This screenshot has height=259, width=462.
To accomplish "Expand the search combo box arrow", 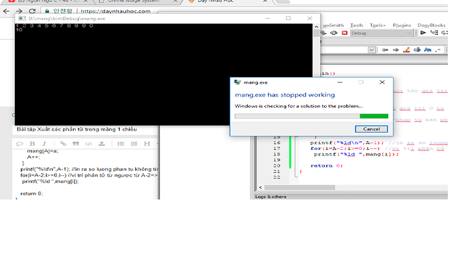I will [372, 50].
